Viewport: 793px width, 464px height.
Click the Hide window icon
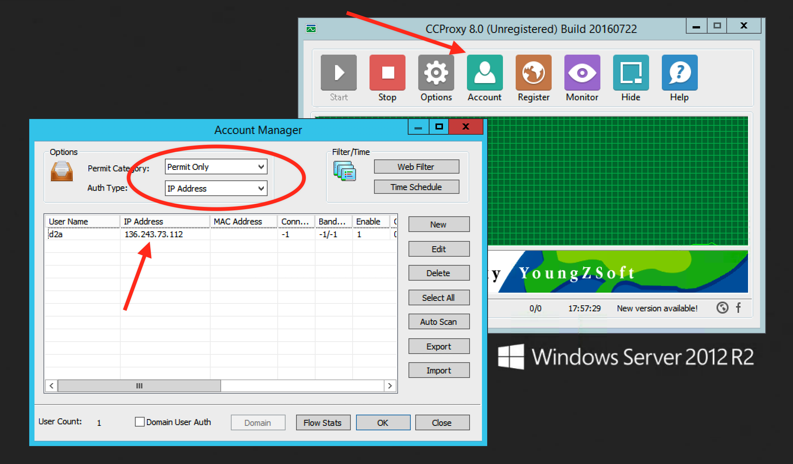[631, 72]
